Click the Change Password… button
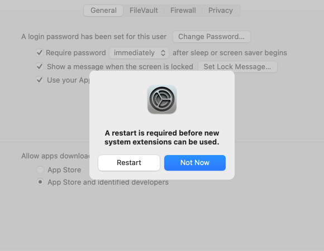The width and height of the screenshot is (324, 251). 211,37
